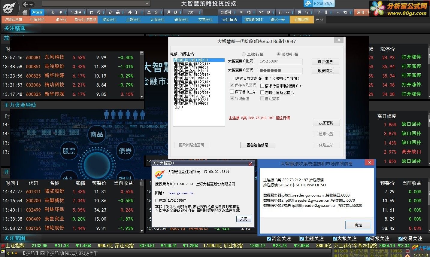The height and width of the screenshot is (257, 430).
Task: Click the previous ticker arrow in the bottom bar
Action: pyautogui.click(x=8, y=253)
